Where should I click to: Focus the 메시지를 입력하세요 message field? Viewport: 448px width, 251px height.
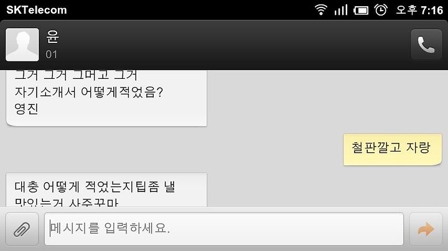pos(224,229)
